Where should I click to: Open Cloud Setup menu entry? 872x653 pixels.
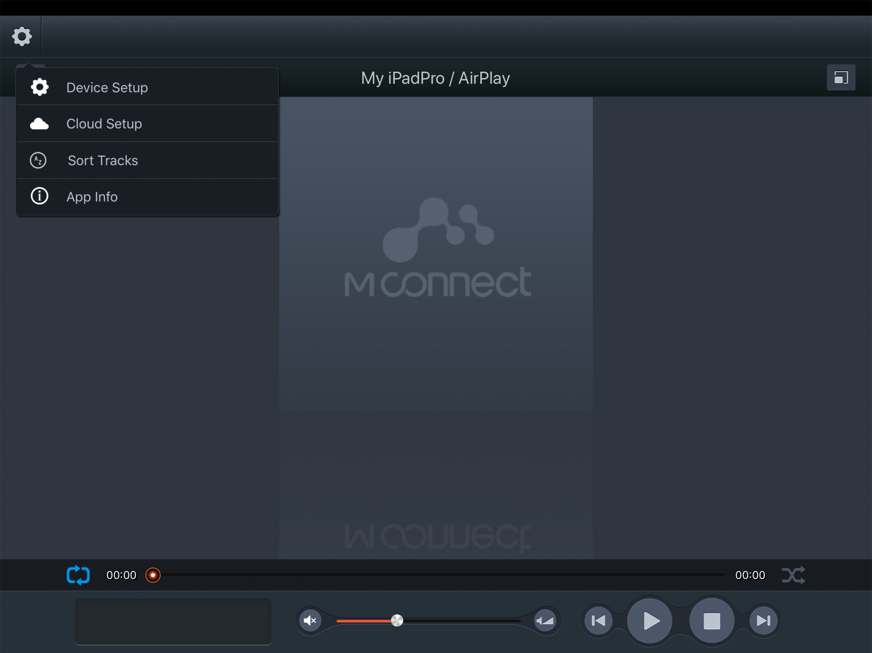[x=104, y=124]
